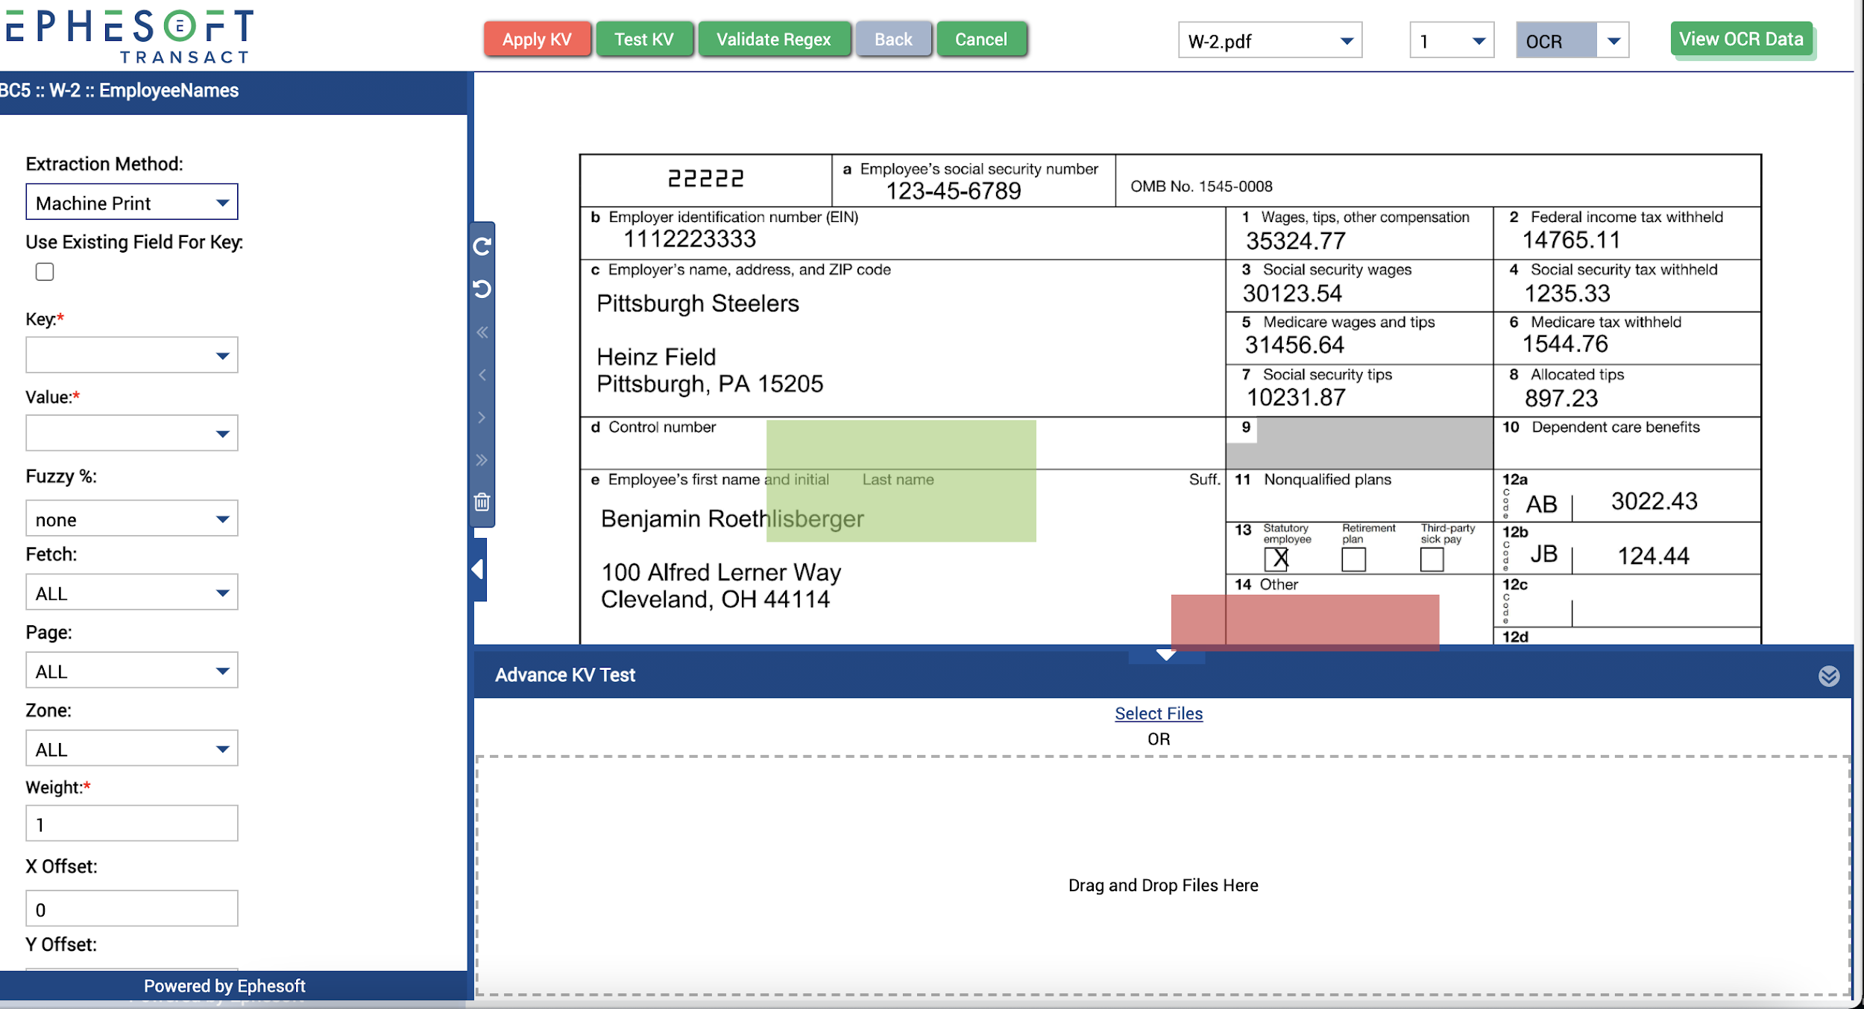The image size is (1864, 1009).
Task: Click the red highlighted zone on form
Action: click(1305, 622)
